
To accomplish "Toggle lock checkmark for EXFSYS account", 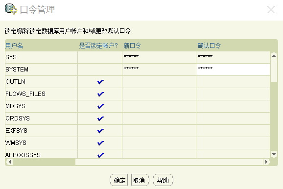I will tap(100, 131).
